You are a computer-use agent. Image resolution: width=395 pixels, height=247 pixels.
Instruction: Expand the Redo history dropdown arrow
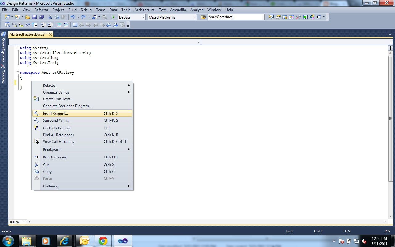(x=89, y=17)
